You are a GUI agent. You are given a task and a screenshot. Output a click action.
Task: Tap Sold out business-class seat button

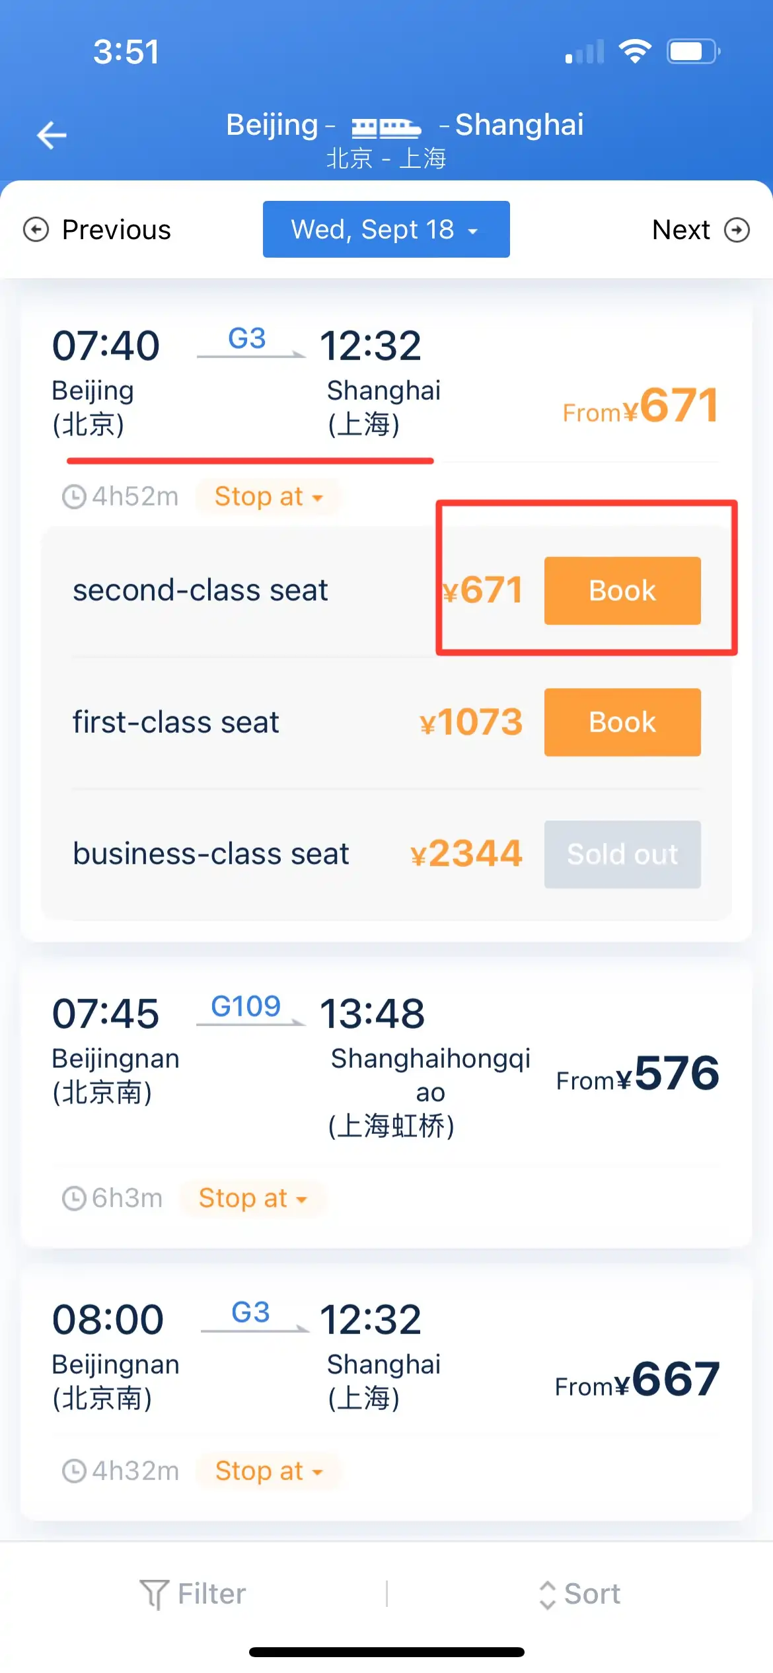(x=622, y=854)
